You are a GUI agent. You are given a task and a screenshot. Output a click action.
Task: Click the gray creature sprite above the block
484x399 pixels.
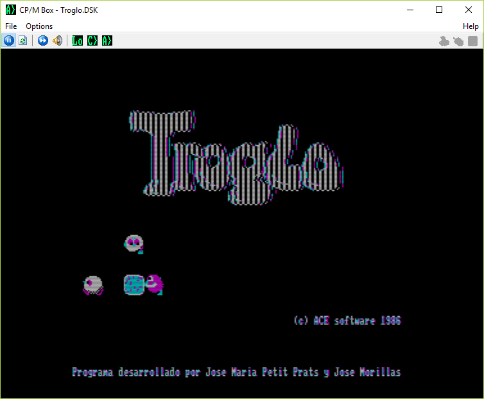tap(134, 244)
